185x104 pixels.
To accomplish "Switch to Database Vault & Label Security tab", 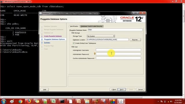I will (x=91, y=26).
